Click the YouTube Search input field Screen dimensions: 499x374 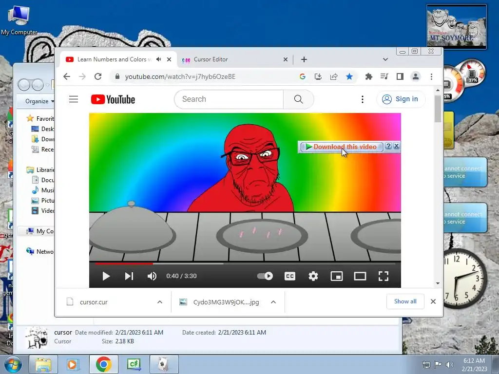[x=229, y=99]
